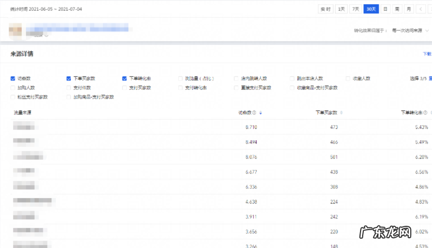Select the 4.83% conversion rate cell

[x=422, y=202]
